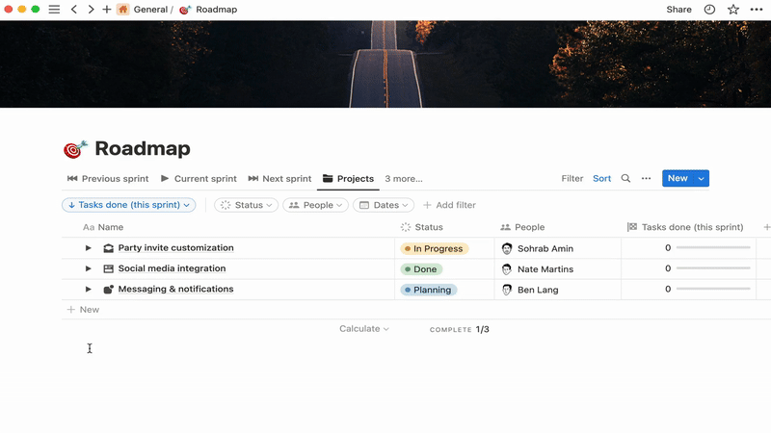Image resolution: width=771 pixels, height=433 pixels.
Task: Click the cover image banner
Action: [x=385, y=64]
